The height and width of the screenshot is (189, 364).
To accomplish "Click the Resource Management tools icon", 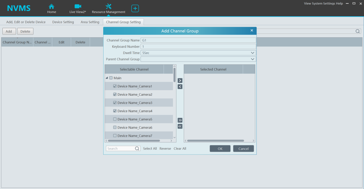I will 108,6.
